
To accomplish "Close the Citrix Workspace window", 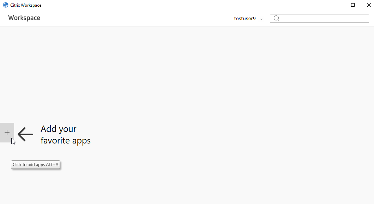I will (x=369, y=5).
